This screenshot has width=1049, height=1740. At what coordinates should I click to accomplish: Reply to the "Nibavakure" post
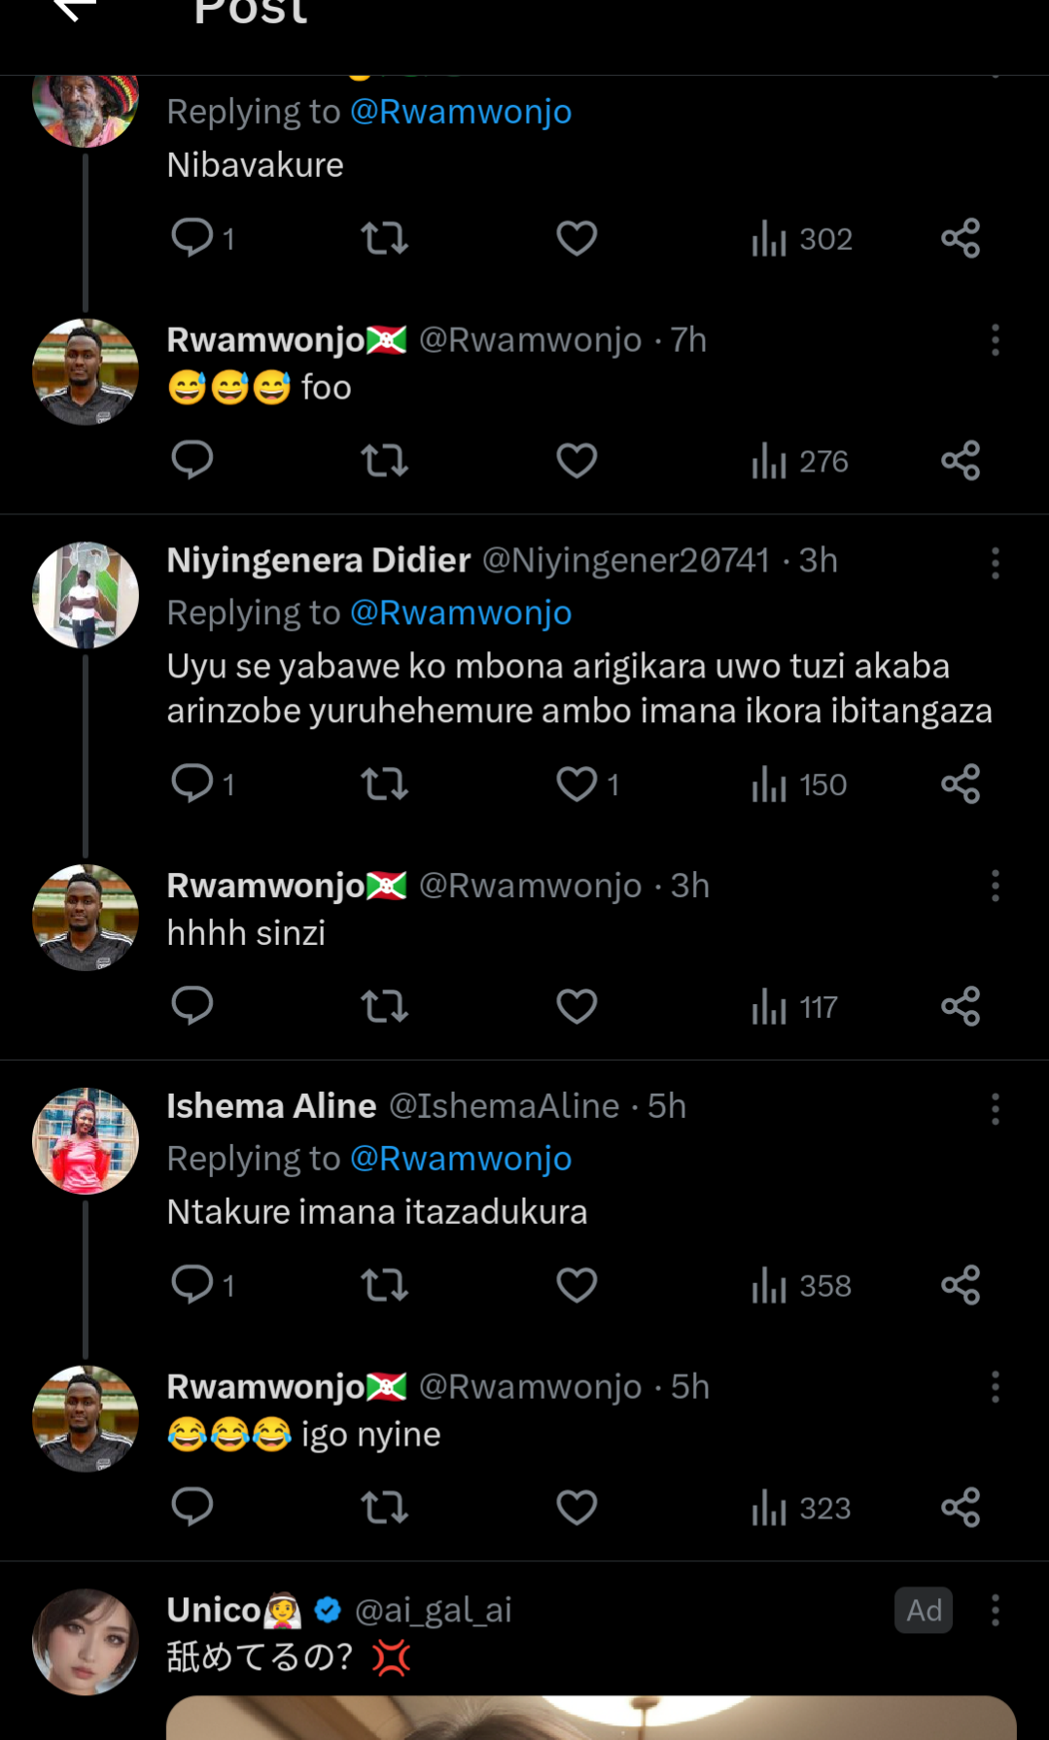coord(192,237)
